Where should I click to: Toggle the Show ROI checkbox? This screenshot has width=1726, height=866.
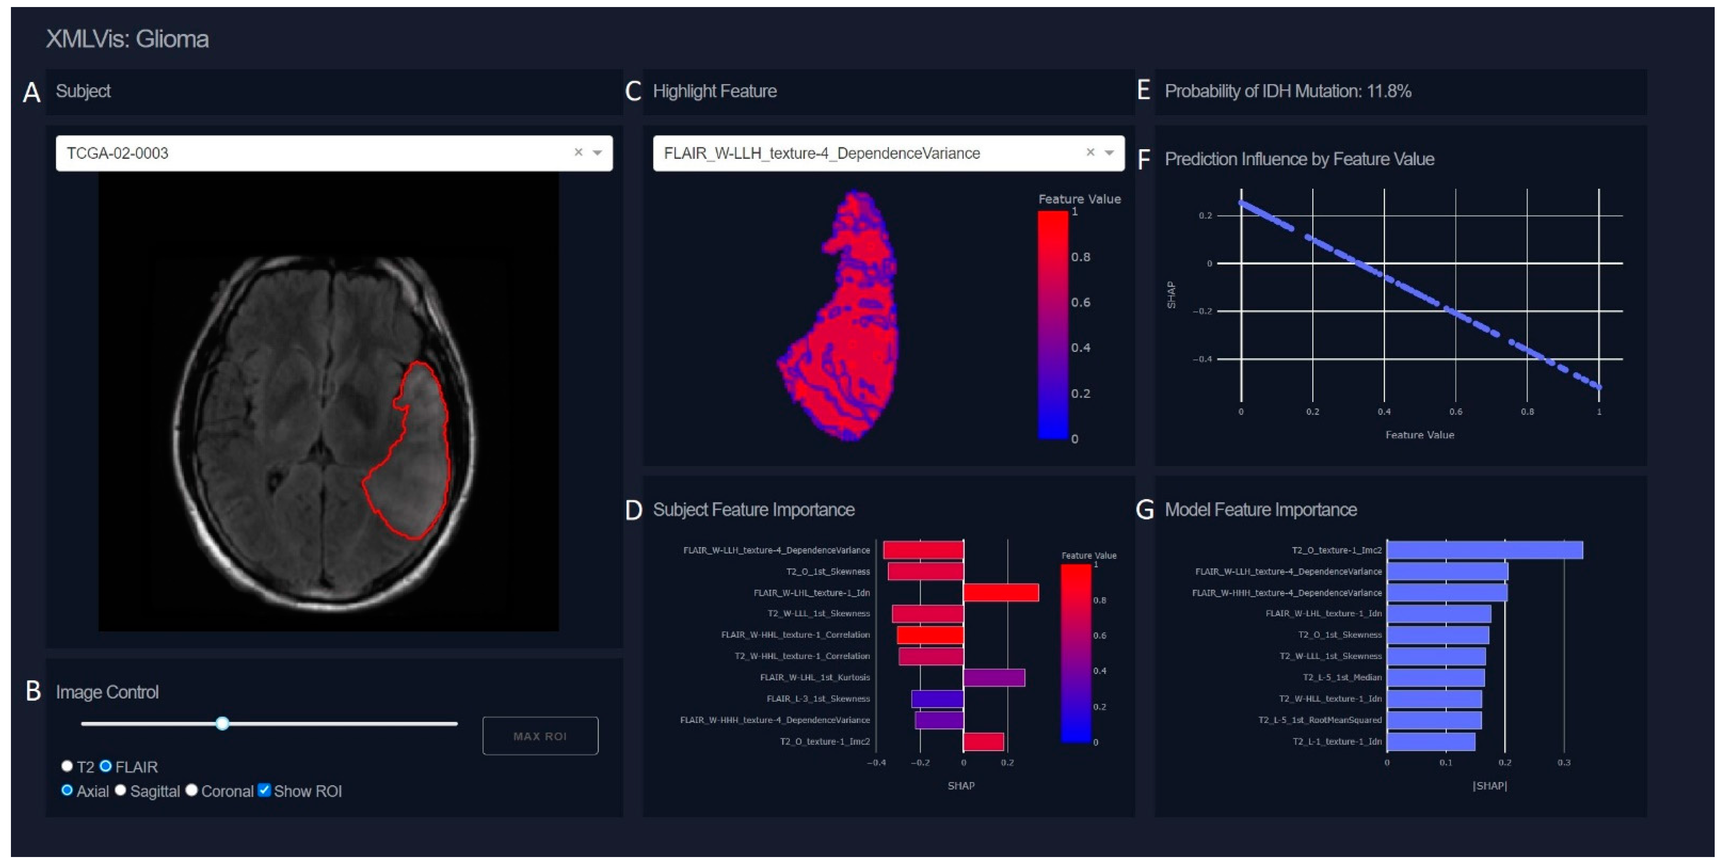tap(265, 789)
